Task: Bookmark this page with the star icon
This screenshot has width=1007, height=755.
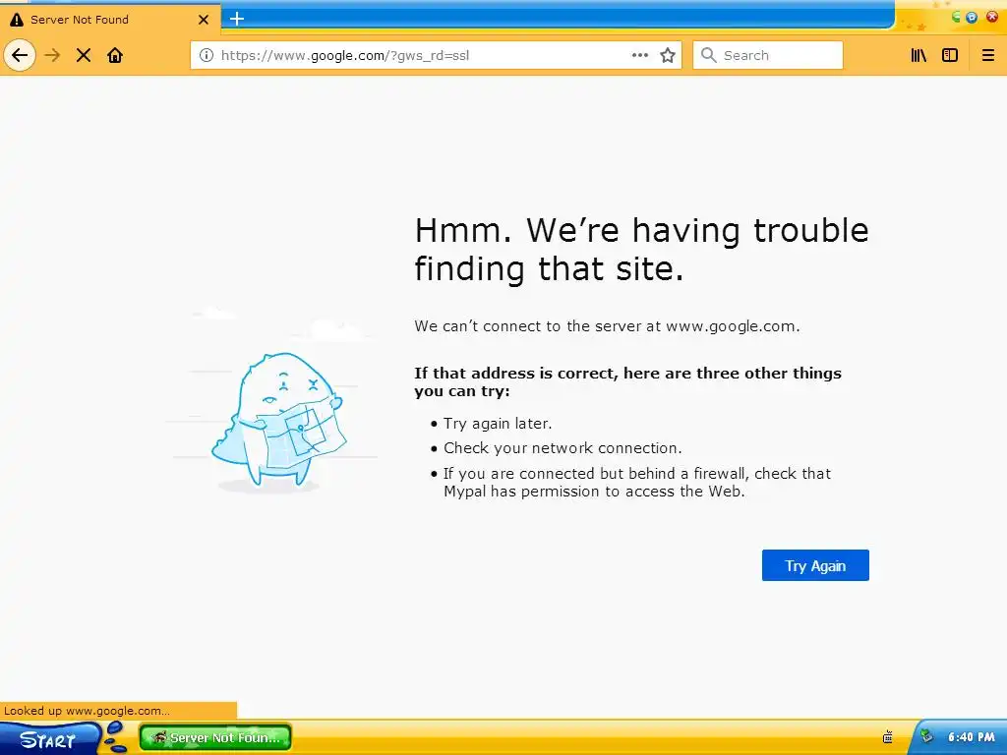Action: pyautogui.click(x=668, y=55)
